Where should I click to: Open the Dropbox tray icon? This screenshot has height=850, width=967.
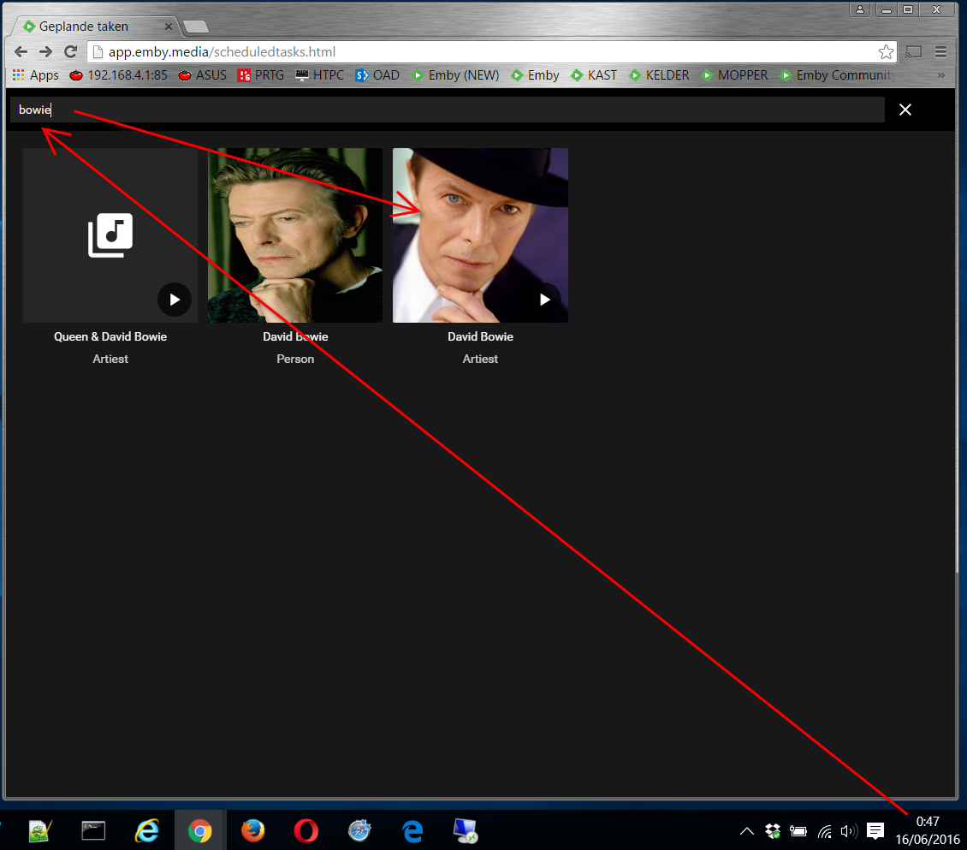(x=773, y=831)
